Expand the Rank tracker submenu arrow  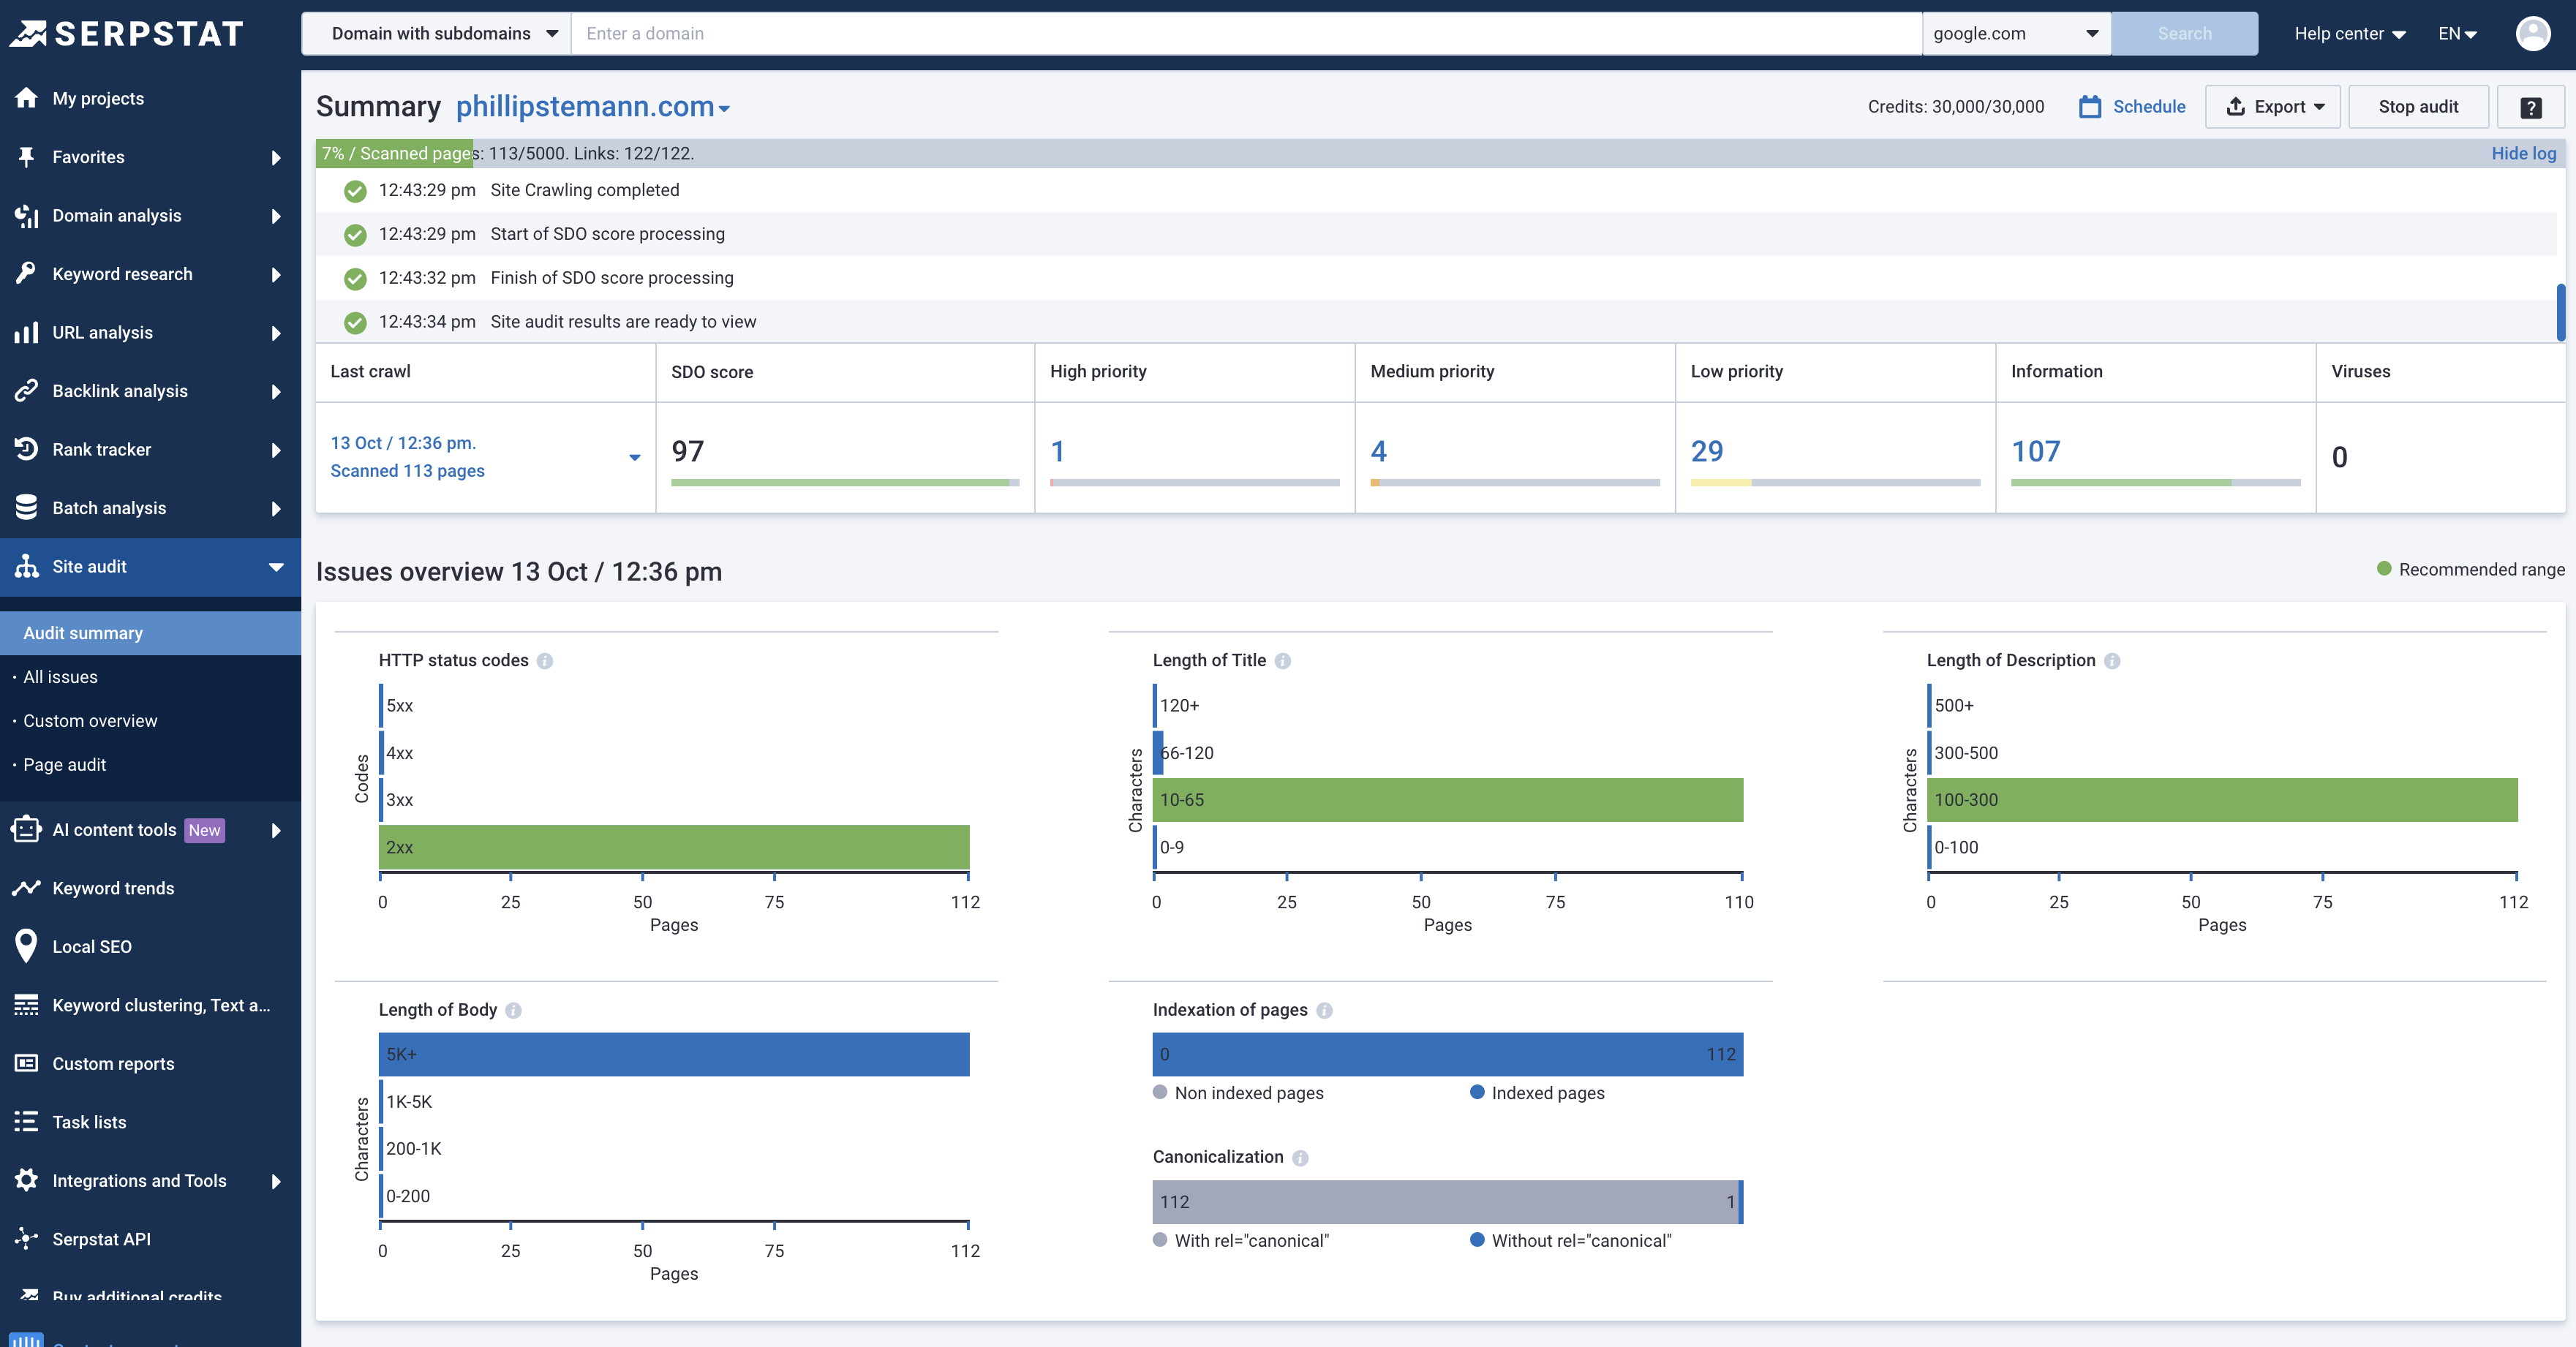(276, 450)
